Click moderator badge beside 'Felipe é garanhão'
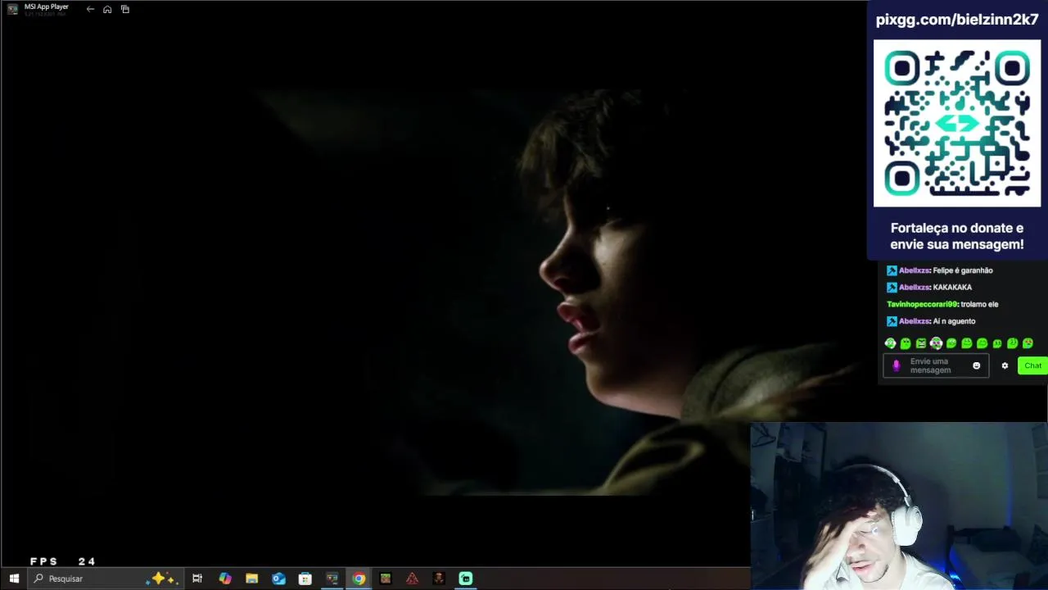This screenshot has height=590, width=1048. pyautogui.click(x=892, y=270)
